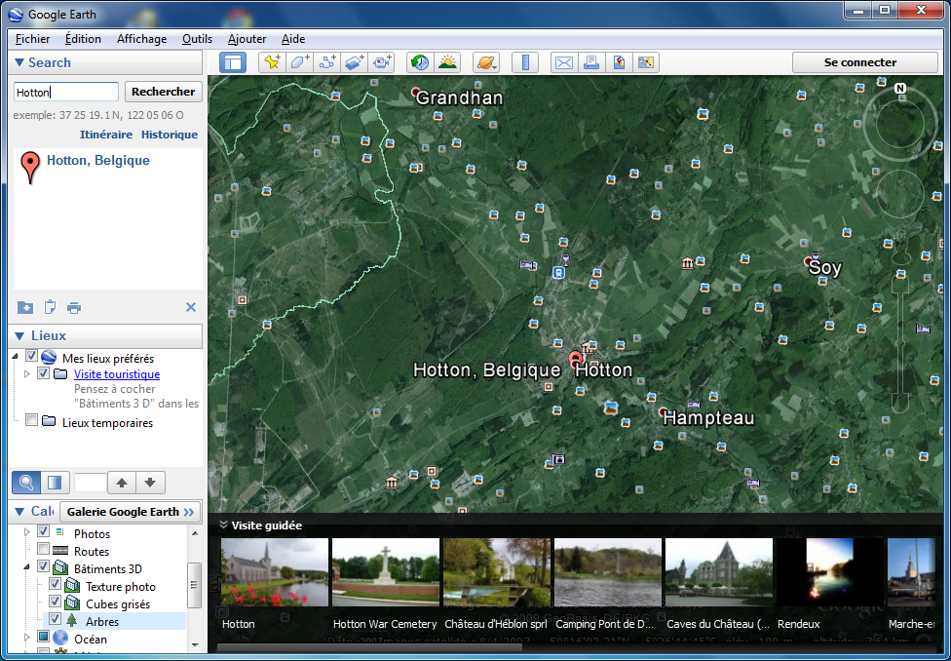Viewport: 951px width, 661px height.
Task: Open the planet selector with the Saturn icon
Action: pos(486,62)
